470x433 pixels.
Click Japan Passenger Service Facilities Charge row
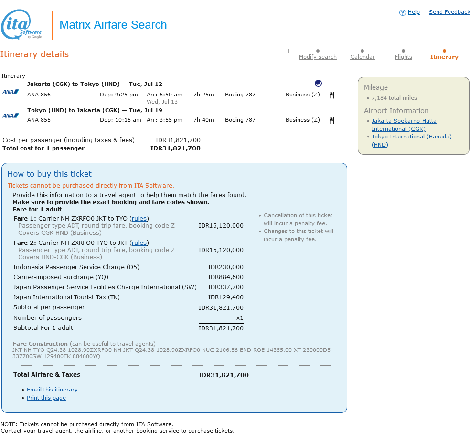pos(128,287)
